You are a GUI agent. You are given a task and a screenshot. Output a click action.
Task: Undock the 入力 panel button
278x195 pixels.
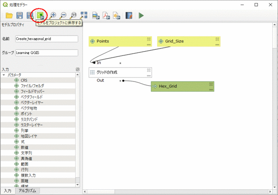point(78,69)
